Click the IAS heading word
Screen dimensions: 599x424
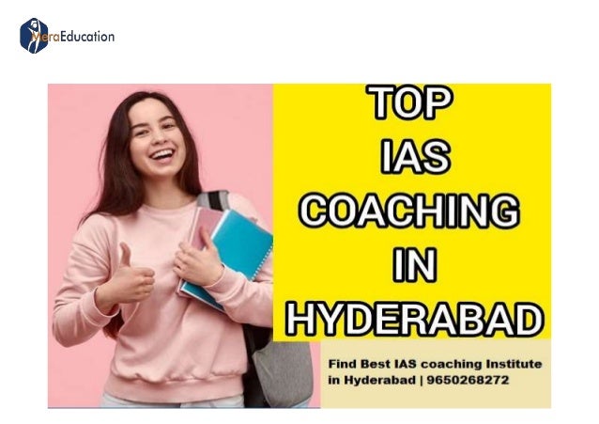(415, 156)
